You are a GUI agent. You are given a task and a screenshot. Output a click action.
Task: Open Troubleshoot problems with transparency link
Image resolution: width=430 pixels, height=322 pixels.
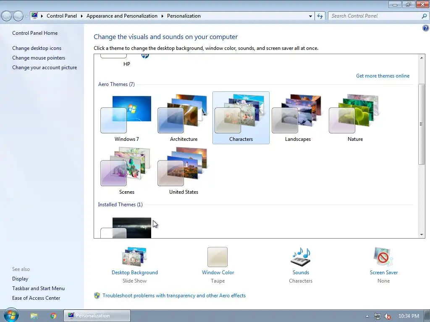coord(174,296)
